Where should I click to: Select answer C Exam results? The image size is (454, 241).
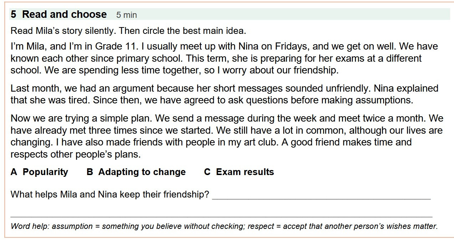[239, 172]
